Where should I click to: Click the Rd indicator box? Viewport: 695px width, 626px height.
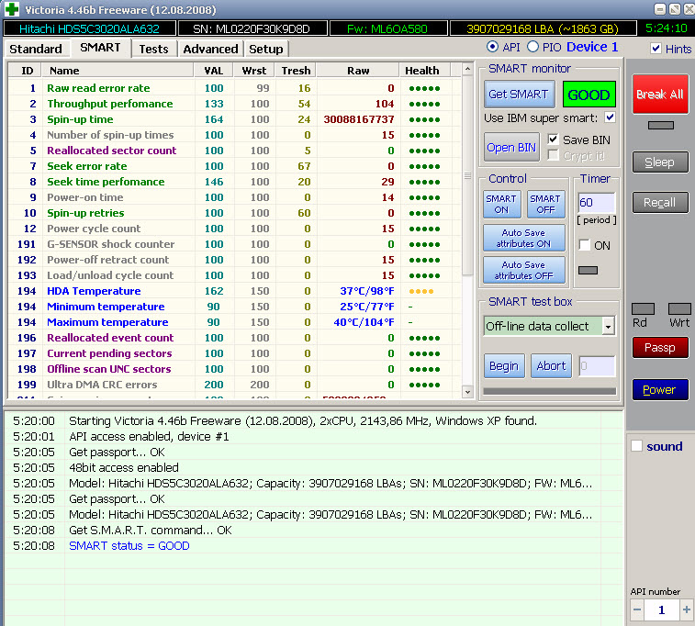(643, 308)
